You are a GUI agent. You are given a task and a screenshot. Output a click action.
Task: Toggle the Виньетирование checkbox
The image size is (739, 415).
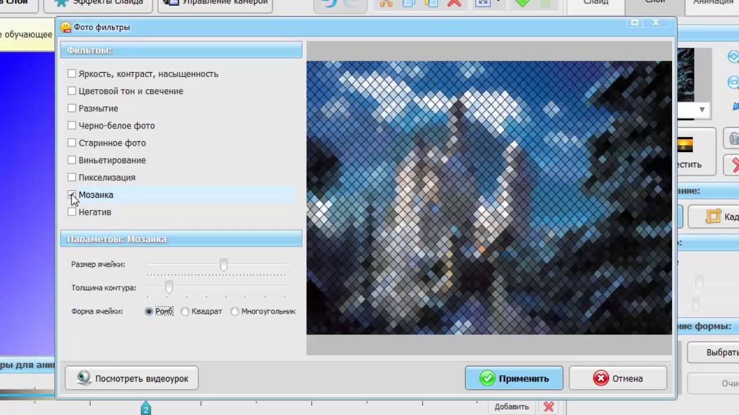[x=72, y=160]
